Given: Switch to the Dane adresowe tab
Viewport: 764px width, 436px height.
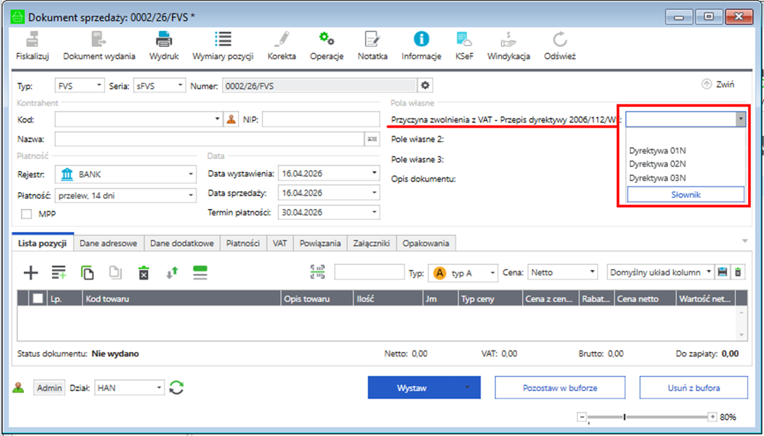Looking at the screenshot, I should click(x=109, y=243).
